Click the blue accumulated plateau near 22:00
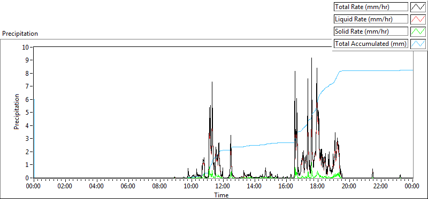 [380, 71]
